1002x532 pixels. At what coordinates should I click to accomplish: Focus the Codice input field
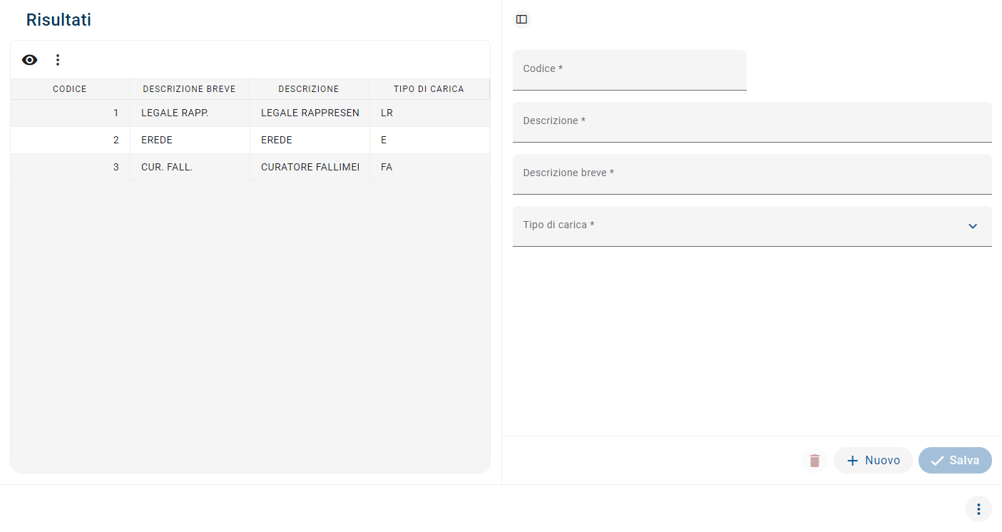629,70
